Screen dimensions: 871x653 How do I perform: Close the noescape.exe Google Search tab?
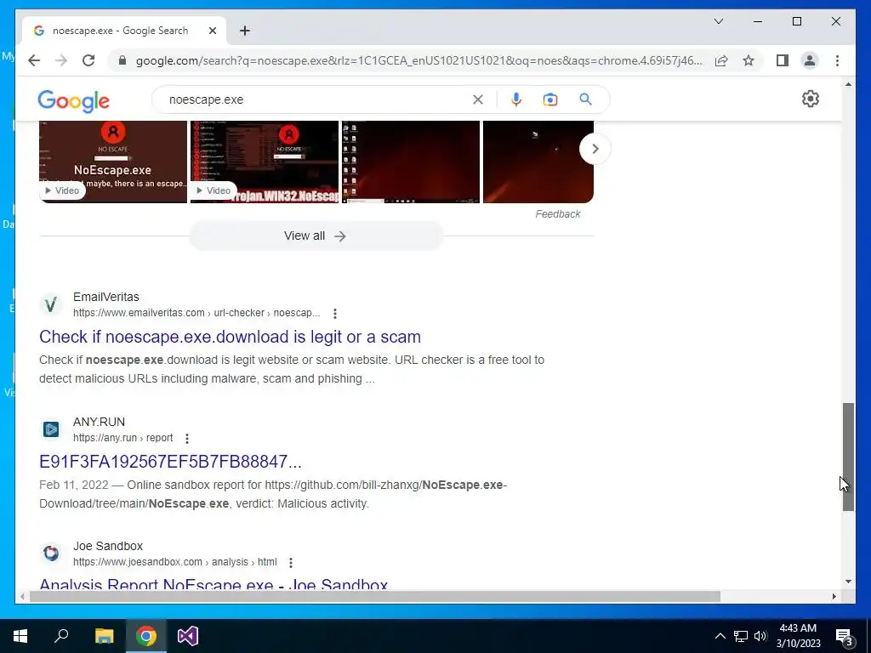pos(212,31)
